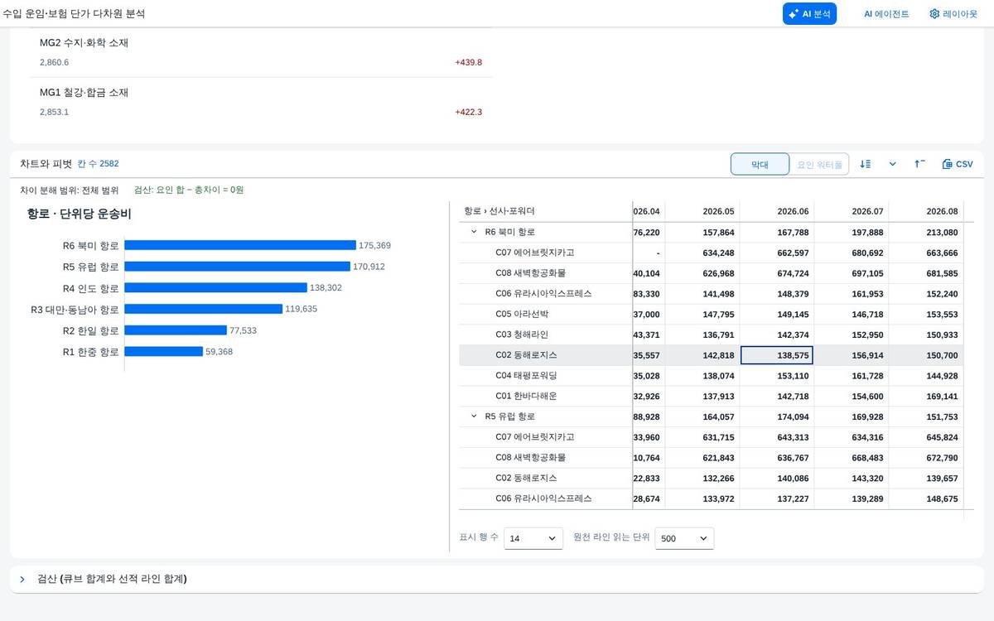Viewport: 994px width, 621px height.
Task: Click the 2026.08 column header
Action: point(926,211)
